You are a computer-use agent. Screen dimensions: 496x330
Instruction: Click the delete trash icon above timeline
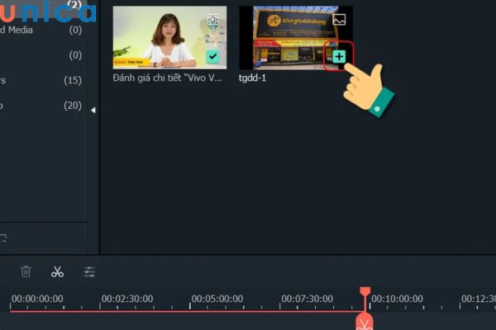pos(26,271)
